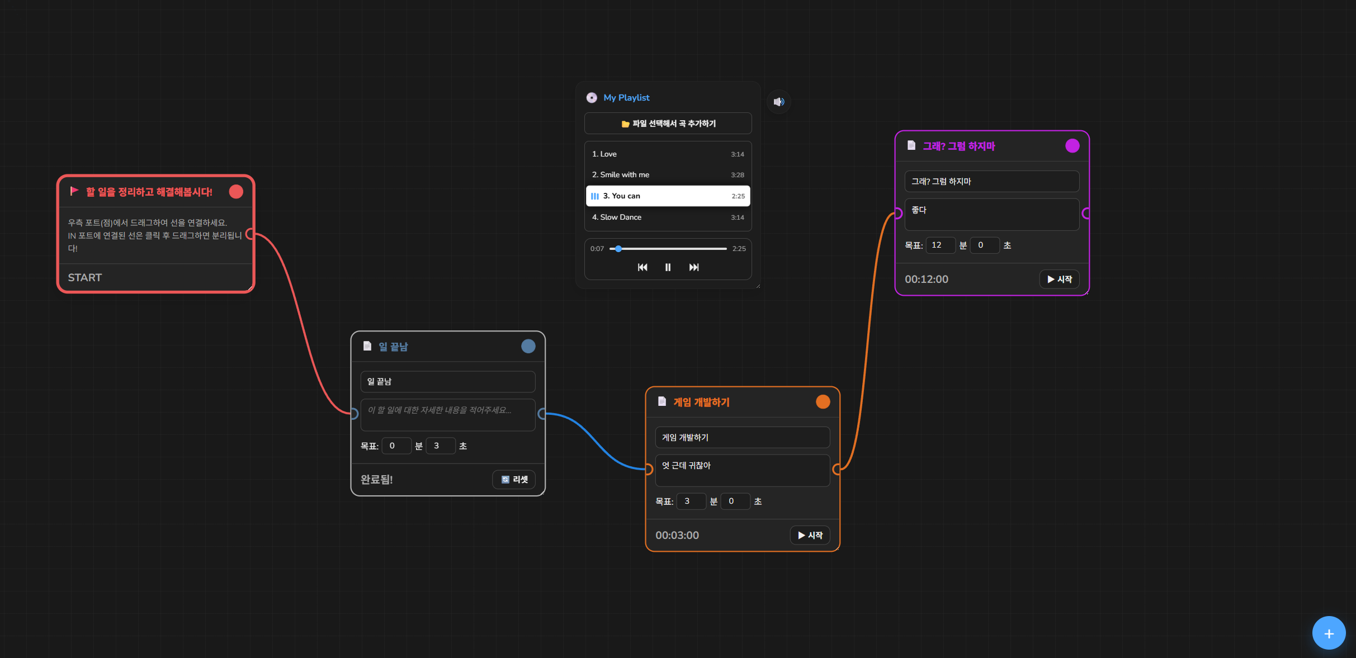Skip back to the previous track
This screenshot has height=658, width=1356.
642,267
